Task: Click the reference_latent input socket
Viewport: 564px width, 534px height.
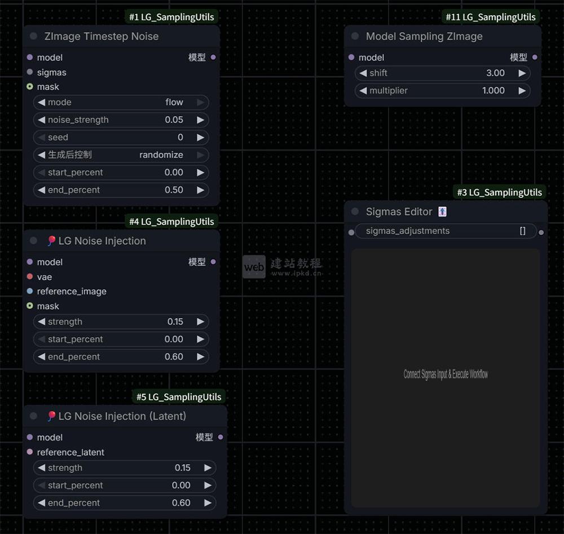Action: [30, 452]
